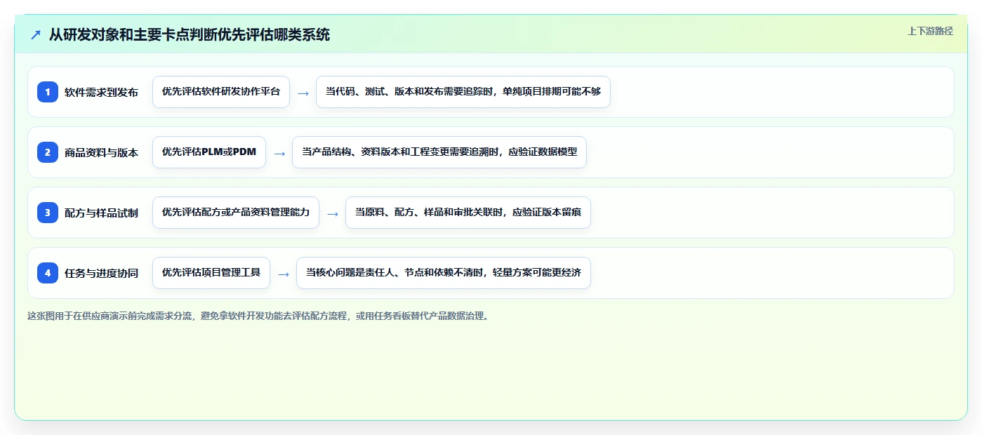Select the 商品资料与版本 row label
The width and height of the screenshot is (982, 435).
coord(101,153)
